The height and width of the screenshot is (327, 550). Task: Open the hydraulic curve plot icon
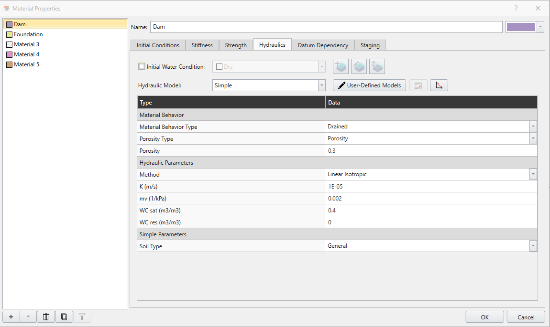(439, 85)
